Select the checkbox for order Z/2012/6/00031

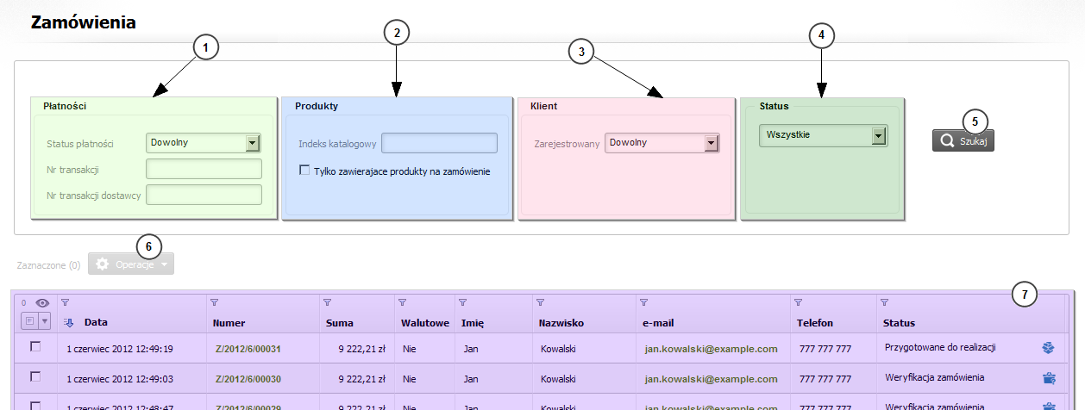coord(35,347)
